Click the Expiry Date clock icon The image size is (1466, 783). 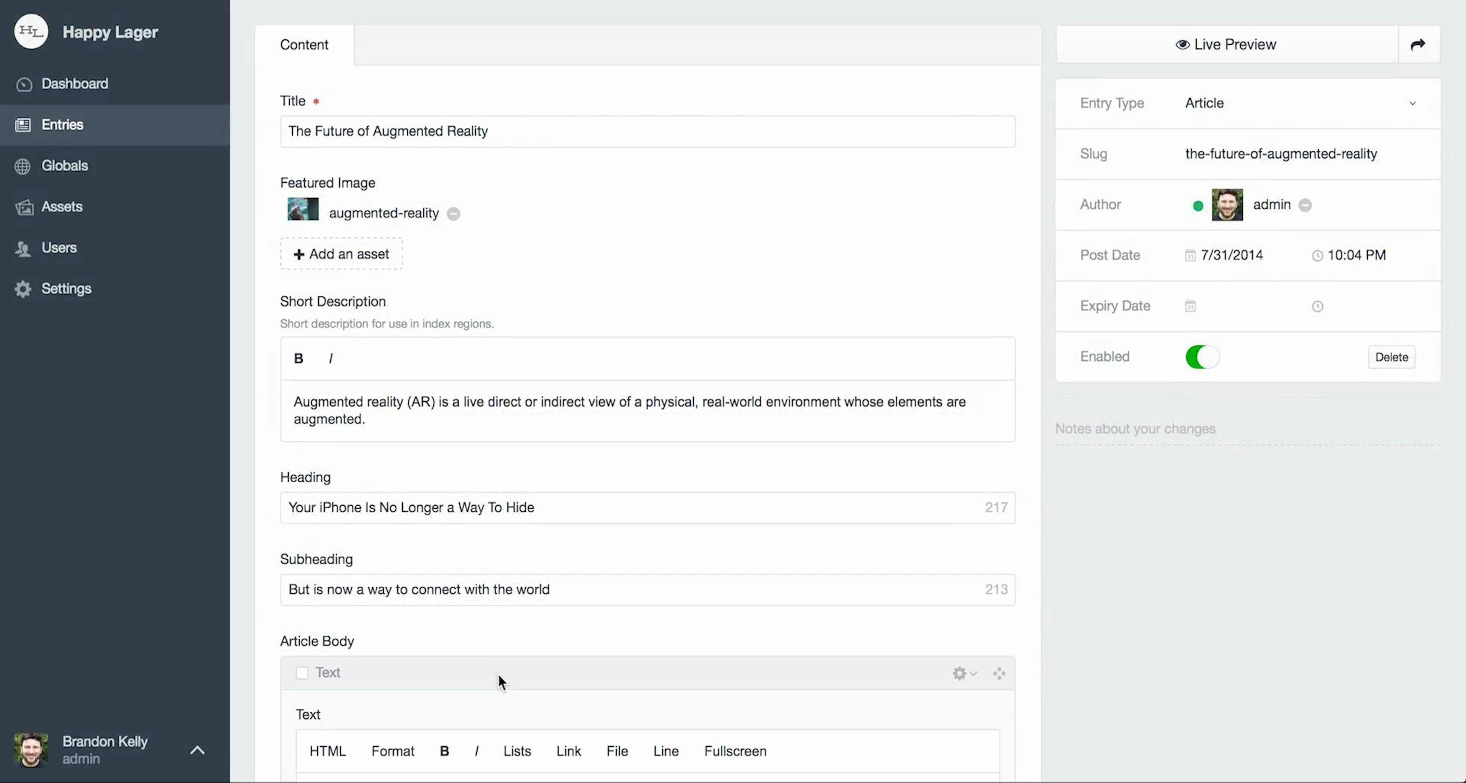click(x=1317, y=306)
